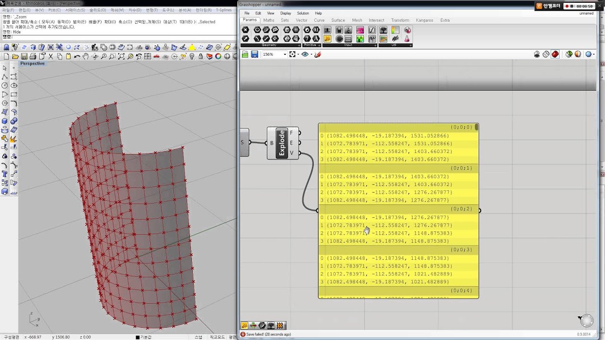This screenshot has height=340, width=605.
Task: Select the polyline tool in Rhino sidebar
Action: 5,77
